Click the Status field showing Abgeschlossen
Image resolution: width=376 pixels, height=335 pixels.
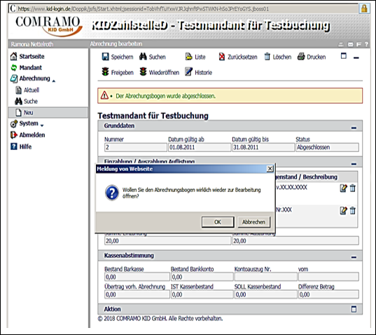pos(327,147)
